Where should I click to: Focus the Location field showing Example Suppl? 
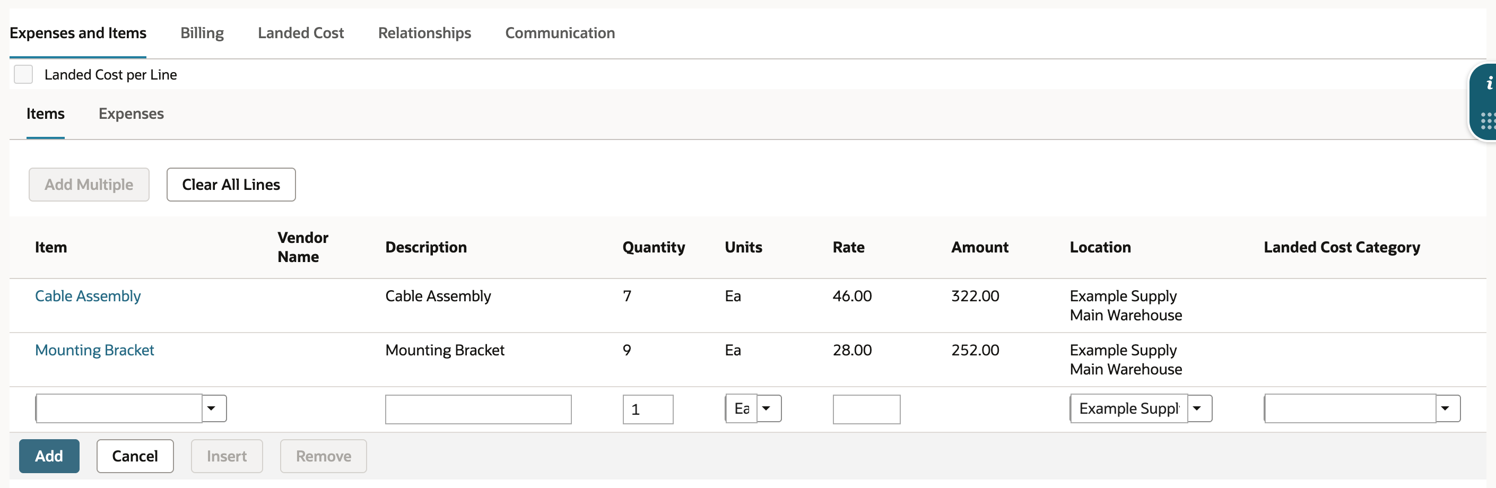pos(1129,408)
